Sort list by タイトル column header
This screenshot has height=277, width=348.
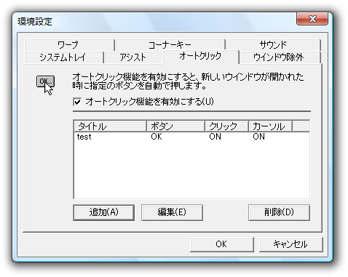[110, 127]
